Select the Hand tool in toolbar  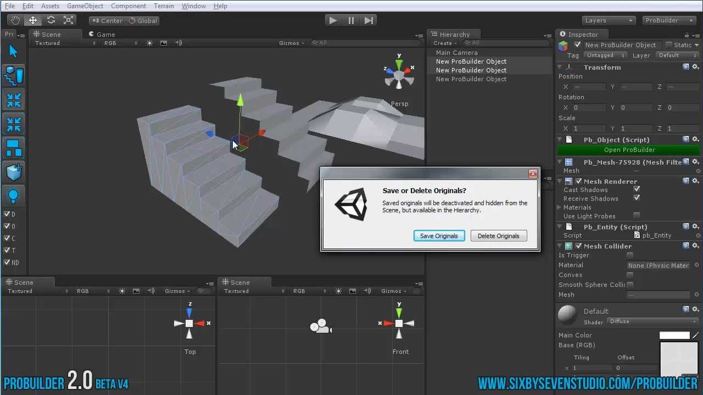tap(15, 20)
